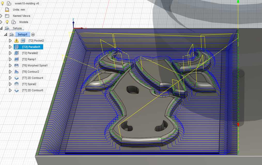Click the Parallel2 toolpath icon
Screen dimensions: 262x165
[x=16, y=53]
